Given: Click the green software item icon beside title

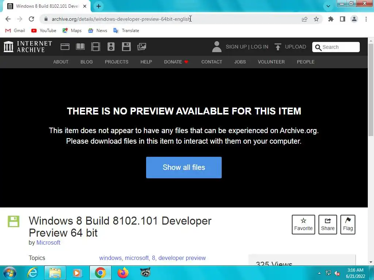Looking at the screenshot, I should point(14,221).
